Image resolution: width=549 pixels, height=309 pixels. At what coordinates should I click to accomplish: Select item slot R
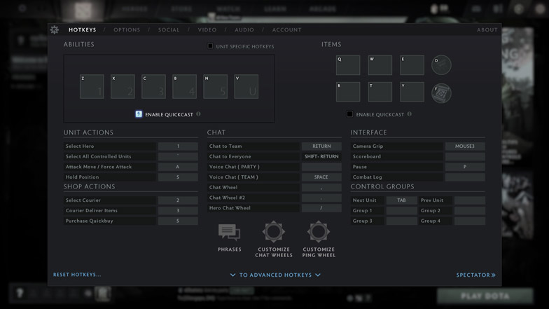348,92
